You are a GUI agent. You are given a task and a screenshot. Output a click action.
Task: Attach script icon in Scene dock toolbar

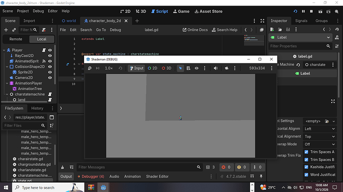pyautogui.click(x=44, y=30)
